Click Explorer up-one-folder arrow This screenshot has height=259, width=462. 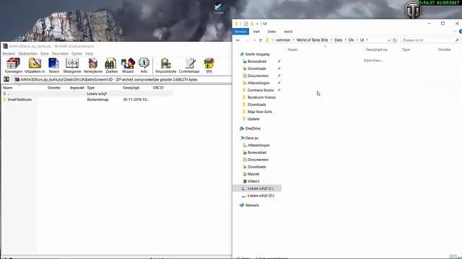pos(261,40)
